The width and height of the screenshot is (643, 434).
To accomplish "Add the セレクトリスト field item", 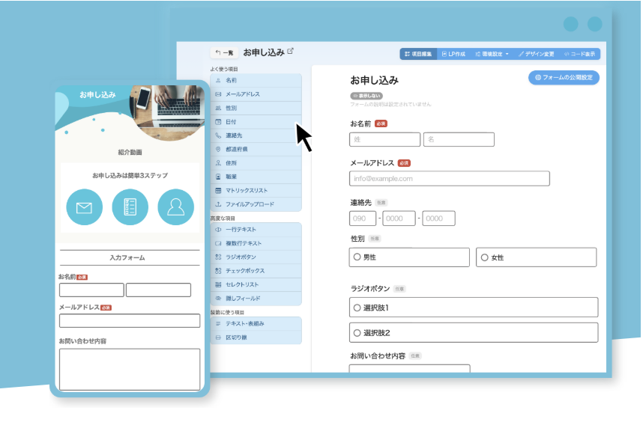I will pos(256,284).
